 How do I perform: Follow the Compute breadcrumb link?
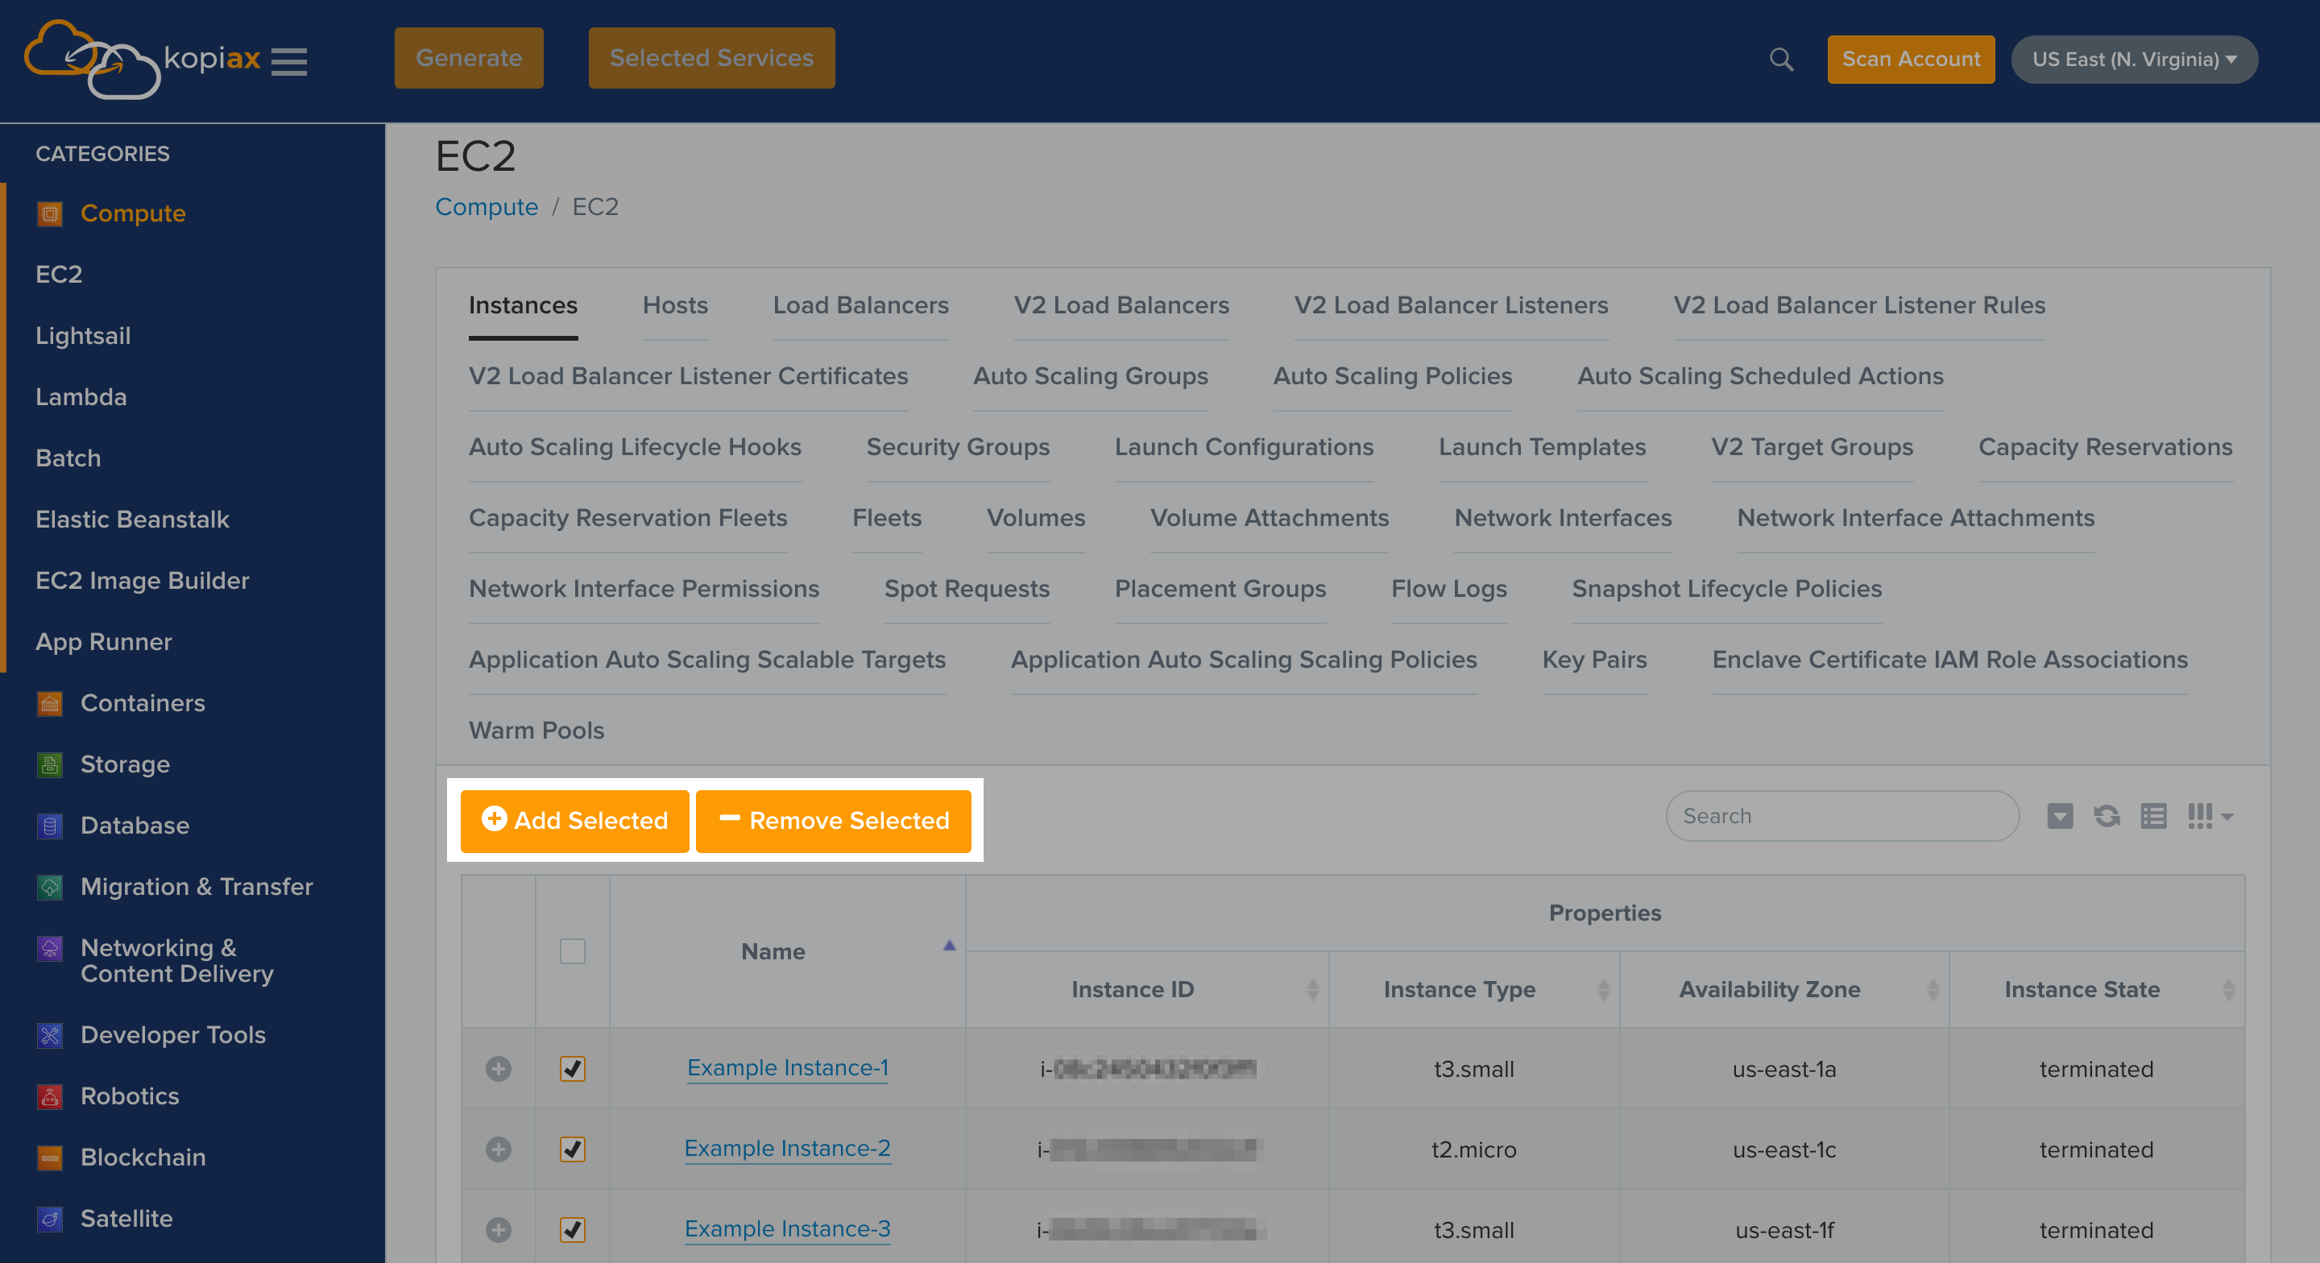487,207
